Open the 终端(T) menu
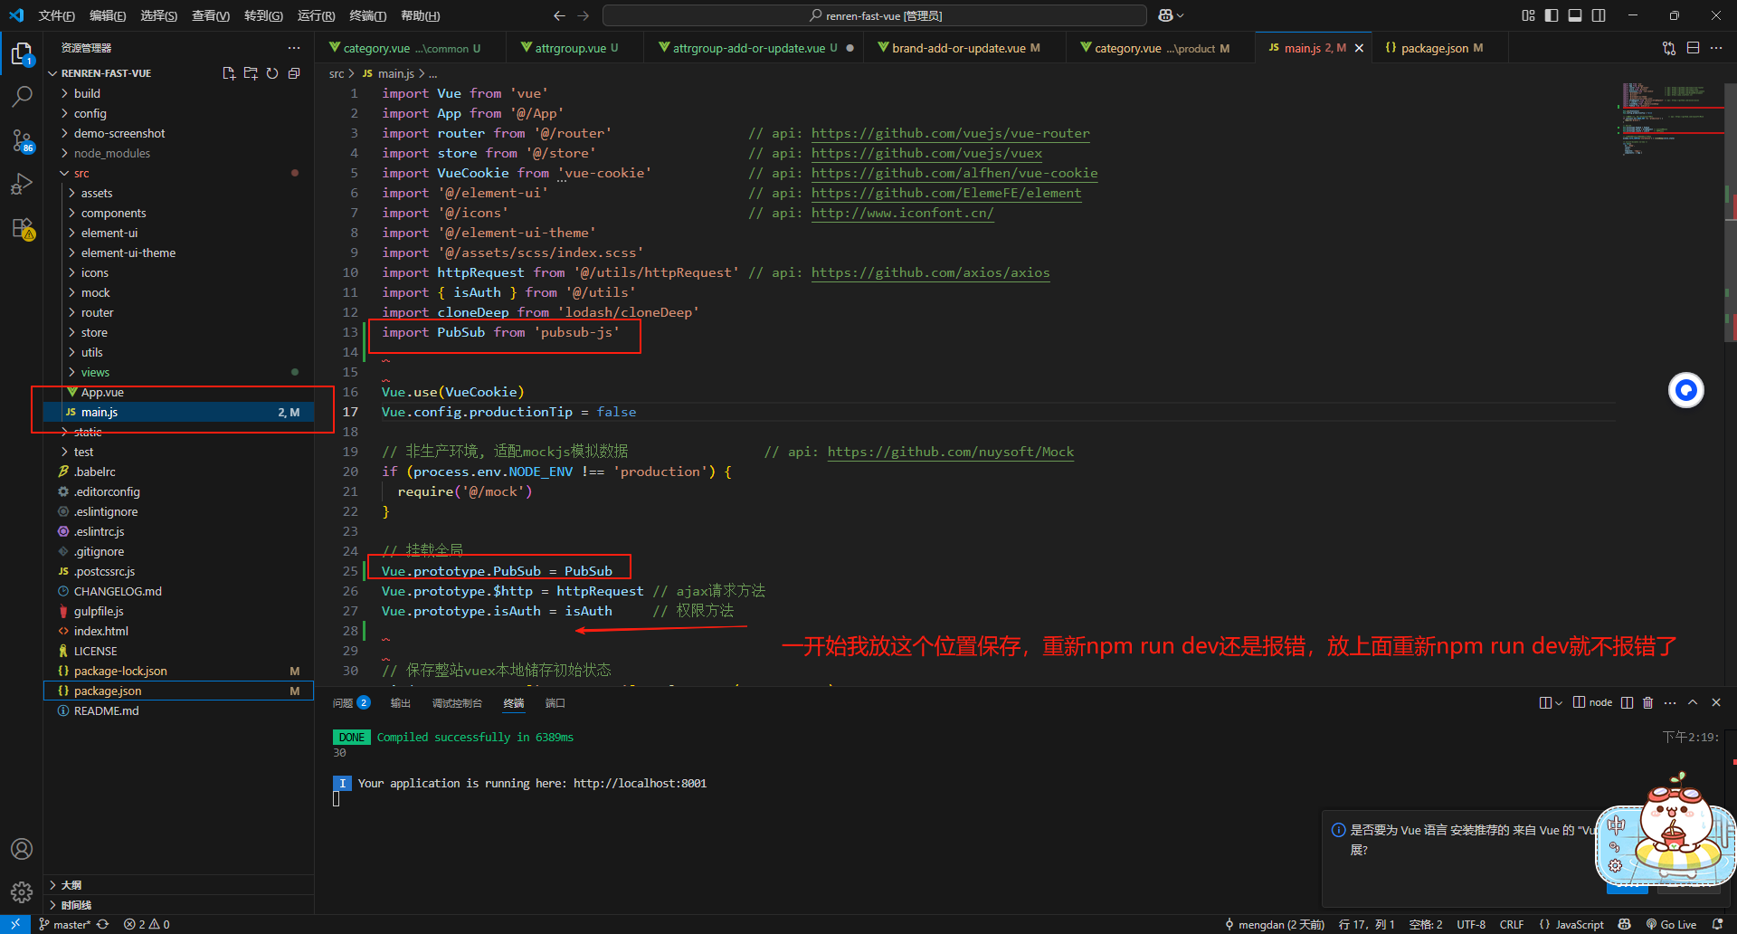1737x934 pixels. [367, 15]
